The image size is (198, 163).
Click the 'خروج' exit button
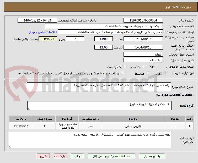point(43,156)
